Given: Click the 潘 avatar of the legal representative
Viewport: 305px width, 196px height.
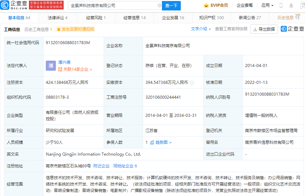Looking at the screenshot, I should (x=51, y=66).
